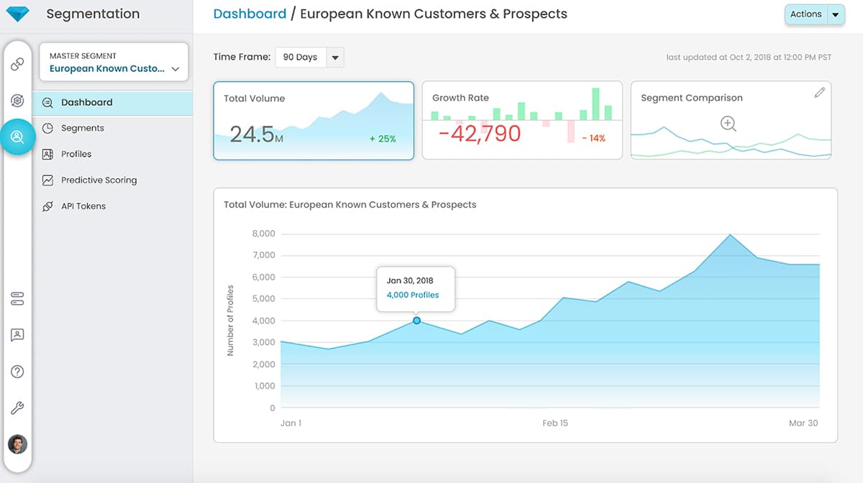Image resolution: width=863 pixels, height=483 pixels.
Task: Select the Total Volume card
Action: point(314,120)
